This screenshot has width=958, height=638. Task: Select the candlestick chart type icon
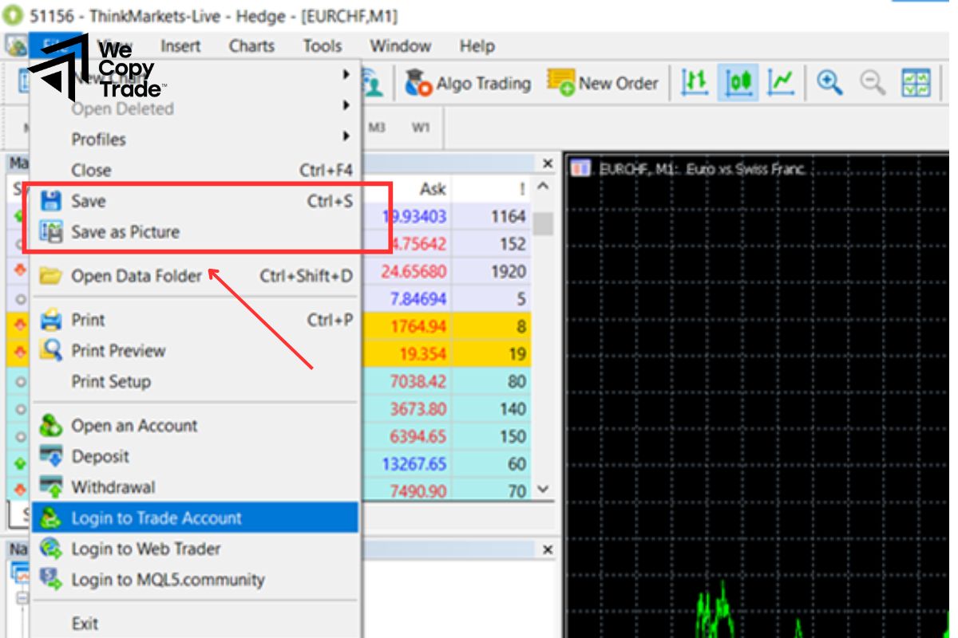738,82
